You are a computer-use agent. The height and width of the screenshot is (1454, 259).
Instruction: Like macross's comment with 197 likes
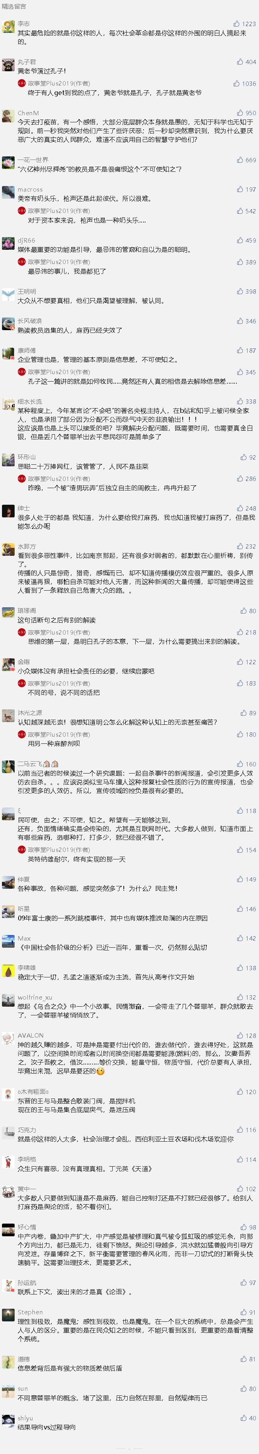pos(246,190)
